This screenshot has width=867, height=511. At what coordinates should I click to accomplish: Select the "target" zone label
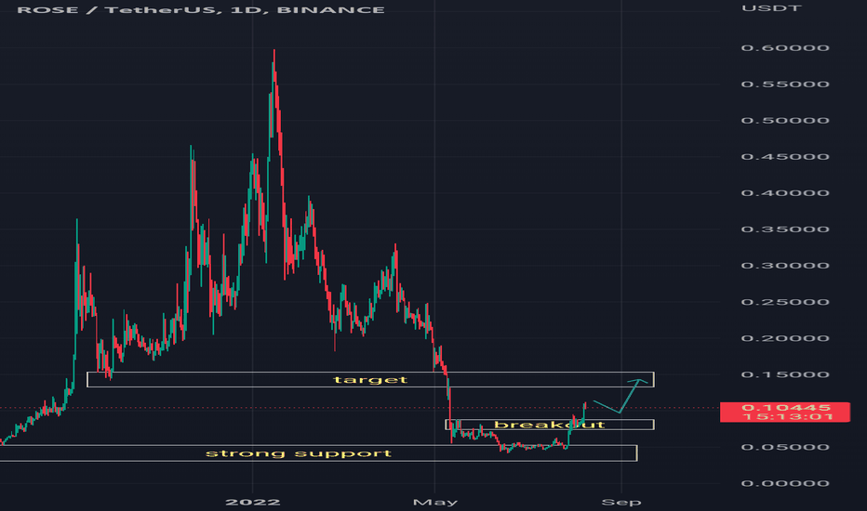coord(370,379)
